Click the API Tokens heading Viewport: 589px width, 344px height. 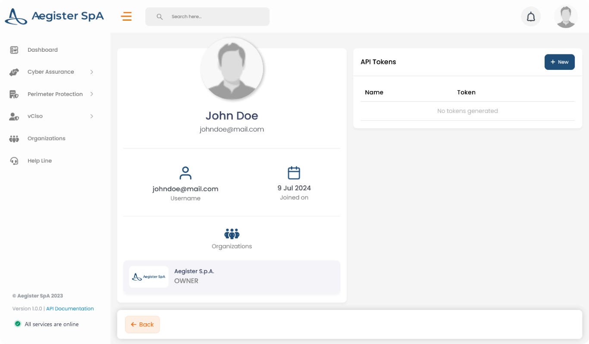coord(378,62)
